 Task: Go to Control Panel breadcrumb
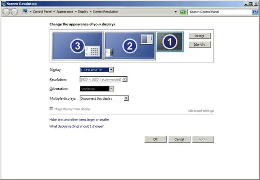tap(42, 12)
